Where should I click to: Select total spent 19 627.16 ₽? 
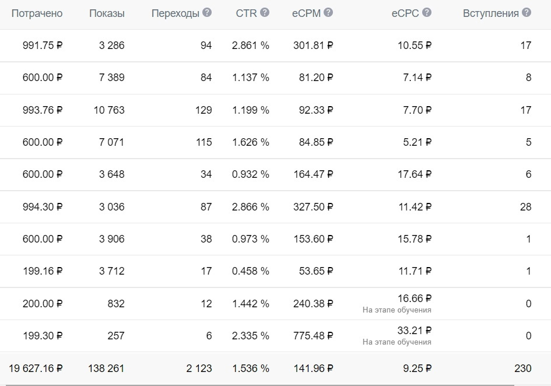pyautogui.click(x=36, y=369)
